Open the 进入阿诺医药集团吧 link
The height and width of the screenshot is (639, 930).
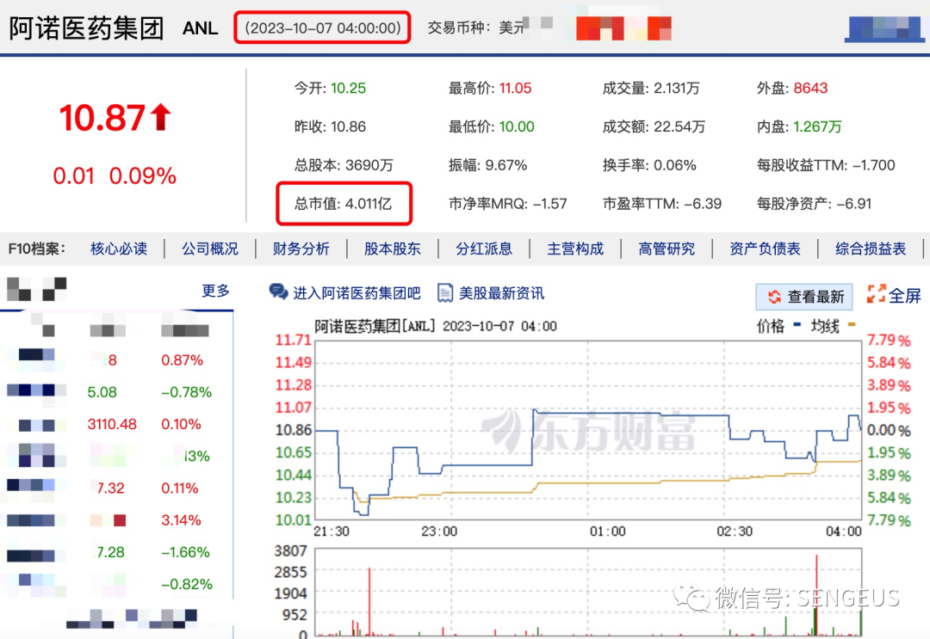[356, 293]
